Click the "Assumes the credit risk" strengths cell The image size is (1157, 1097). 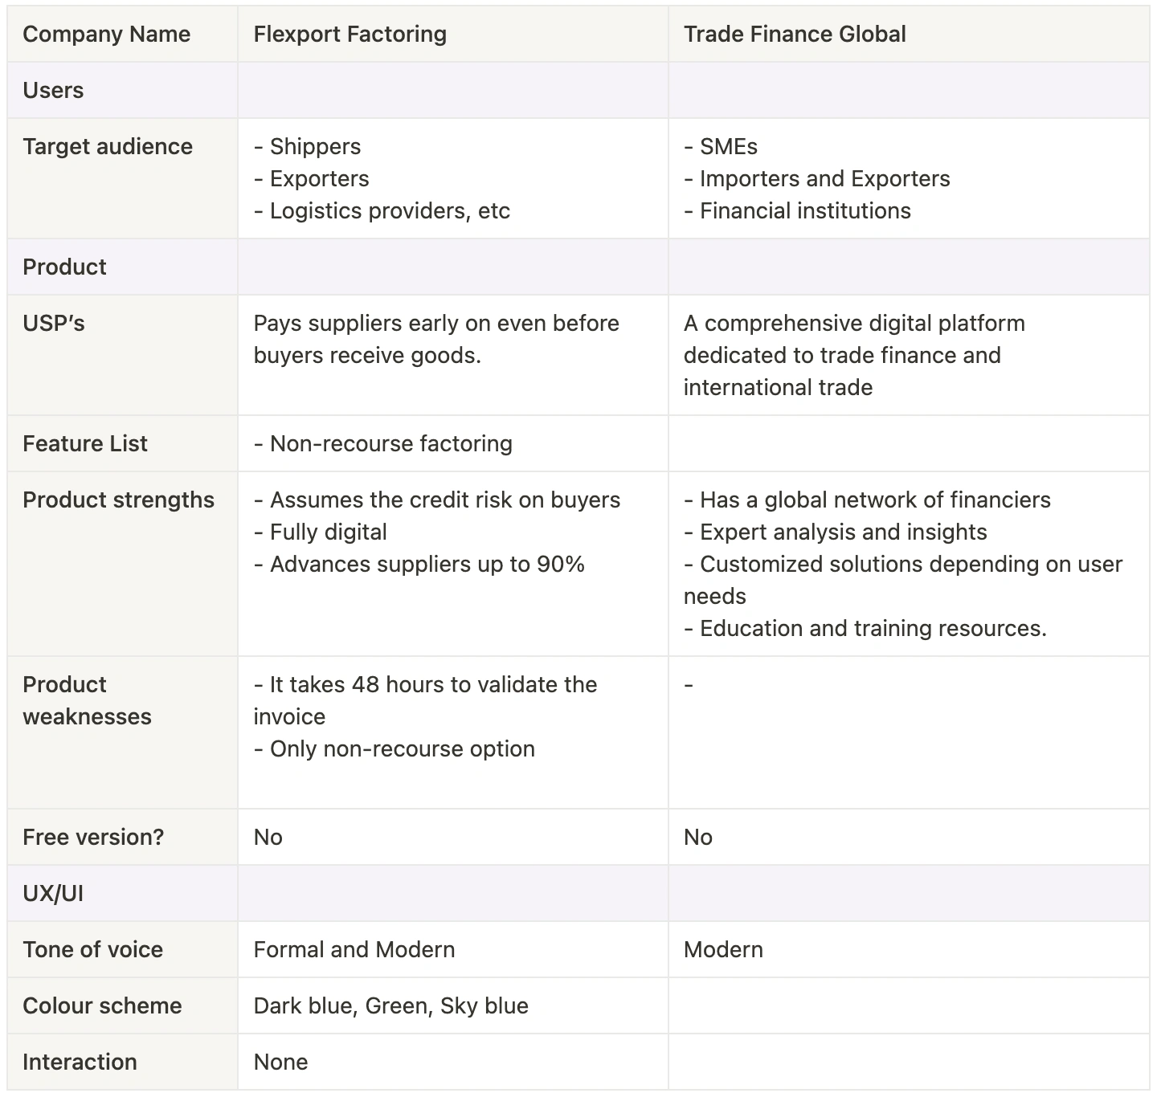[x=437, y=532]
